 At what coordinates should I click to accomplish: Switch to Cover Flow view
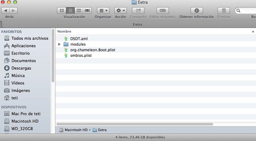87,11
